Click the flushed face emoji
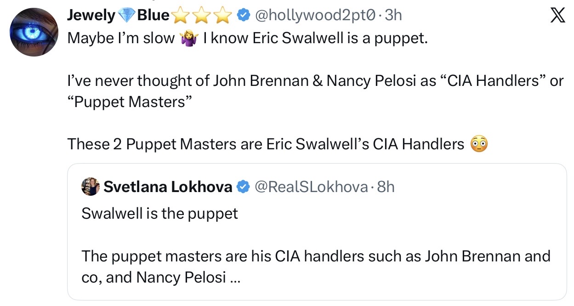The image size is (574, 306). 479,145
